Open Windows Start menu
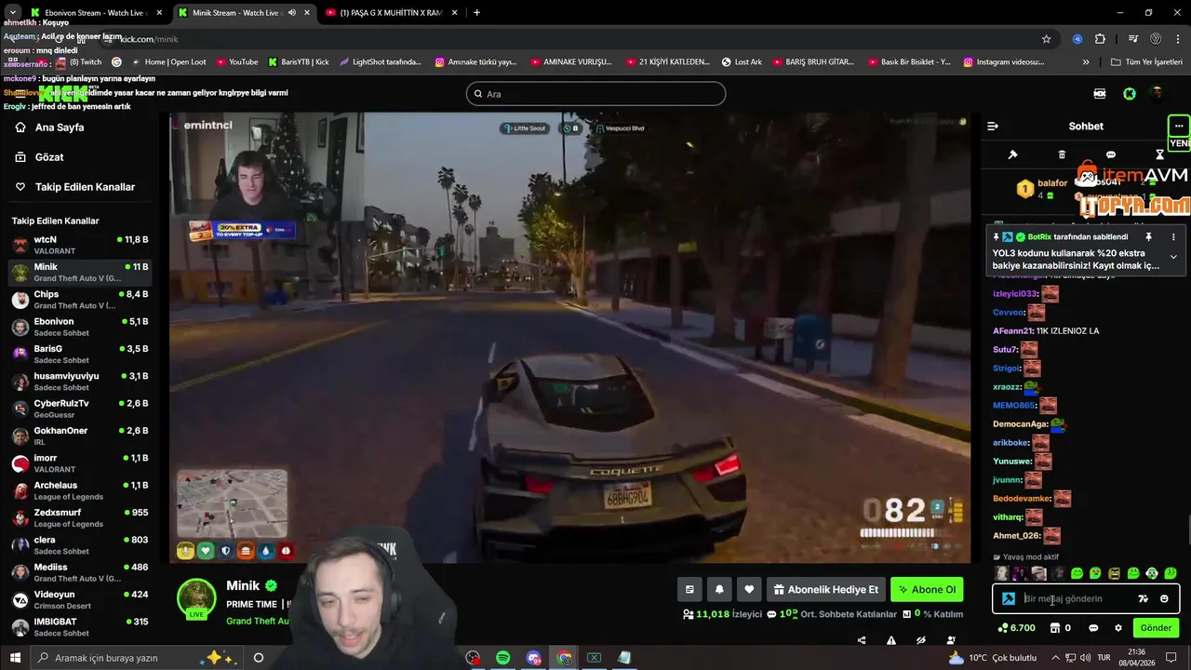The image size is (1191, 670). pos(15,658)
